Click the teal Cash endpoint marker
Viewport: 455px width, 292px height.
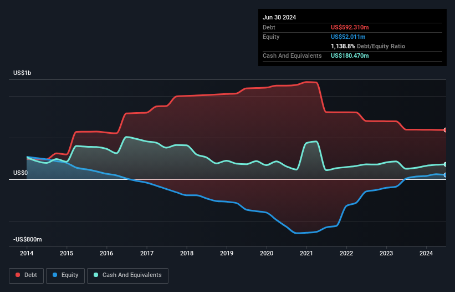446,164
